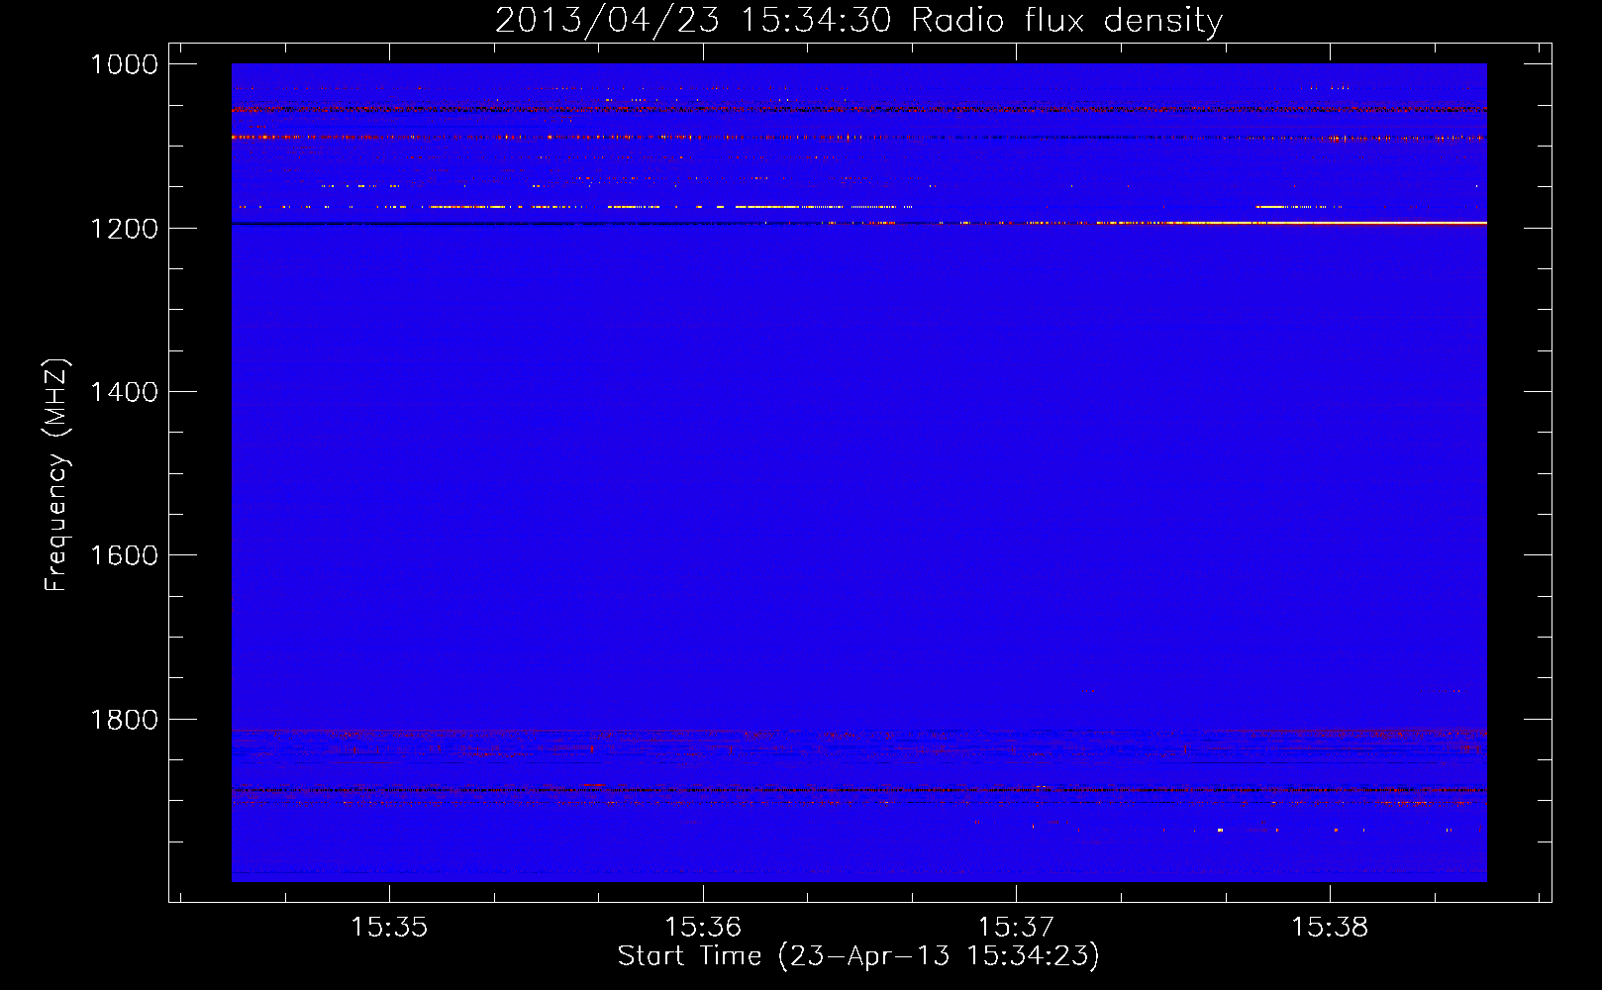Click the 15:38 time tick label
The image size is (1602, 990).
click(1330, 927)
